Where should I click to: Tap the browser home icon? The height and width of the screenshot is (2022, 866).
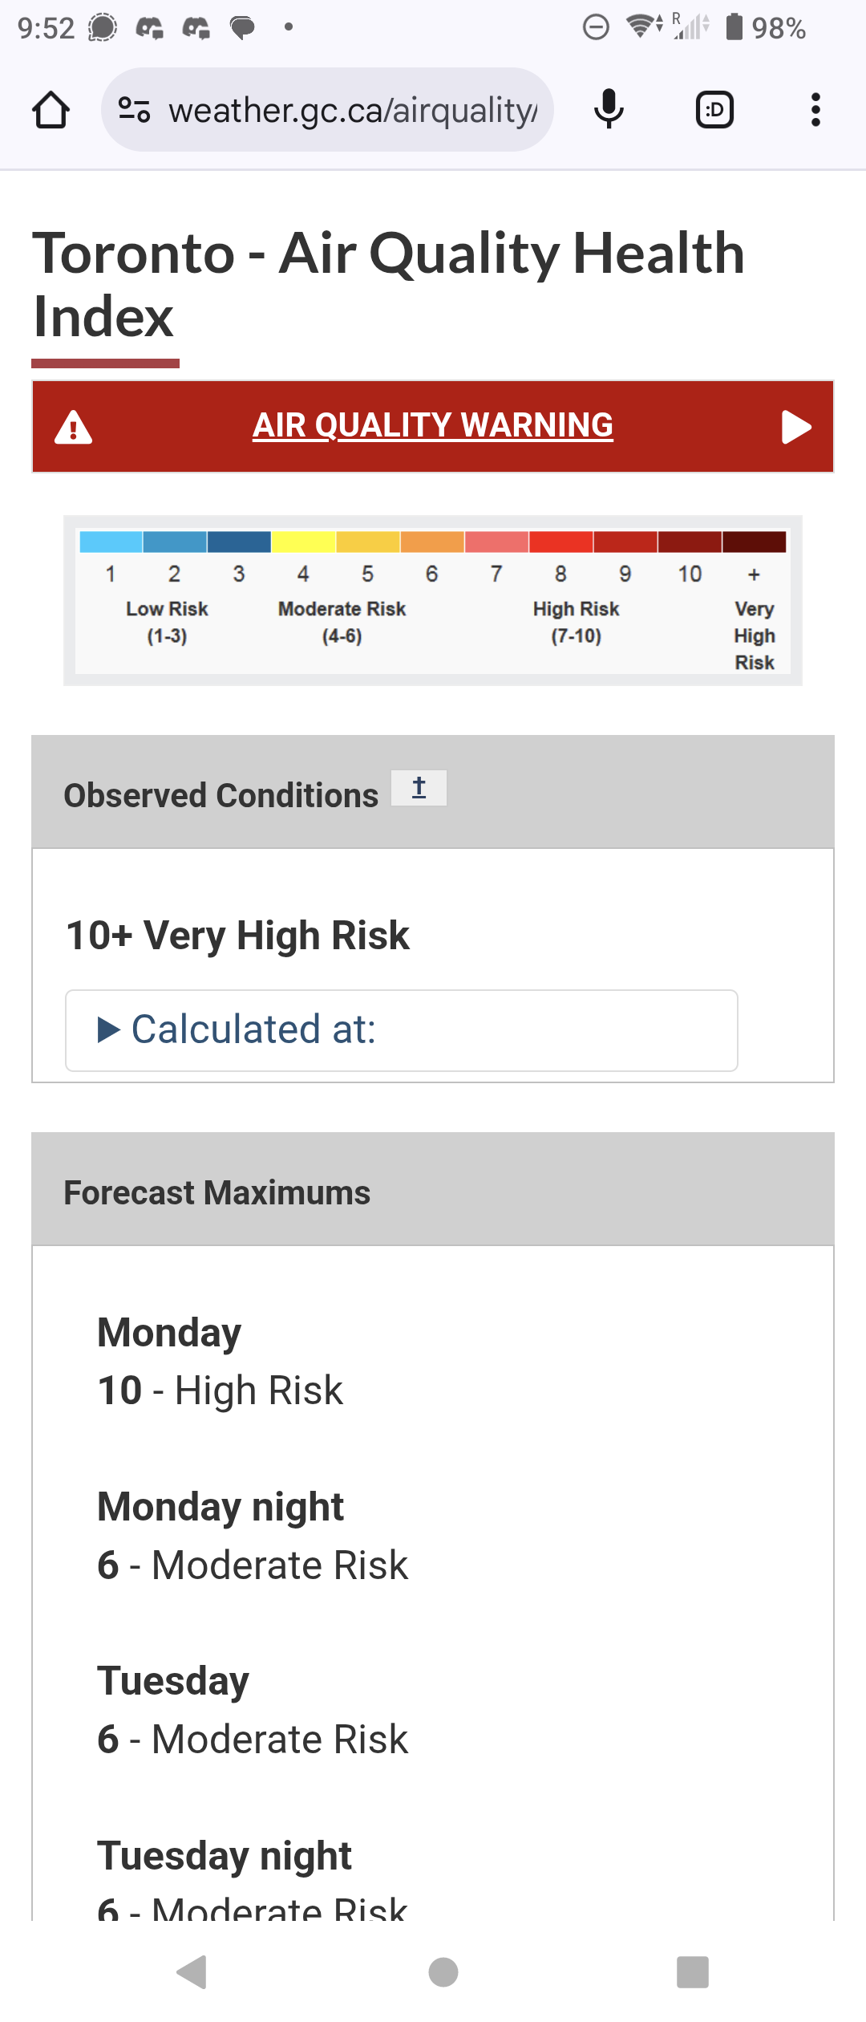pos(51,110)
